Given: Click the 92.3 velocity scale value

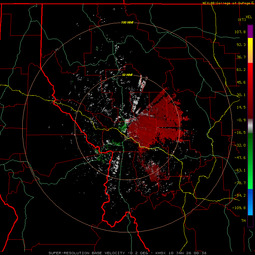Looking at the screenshot, I should click(241, 44).
